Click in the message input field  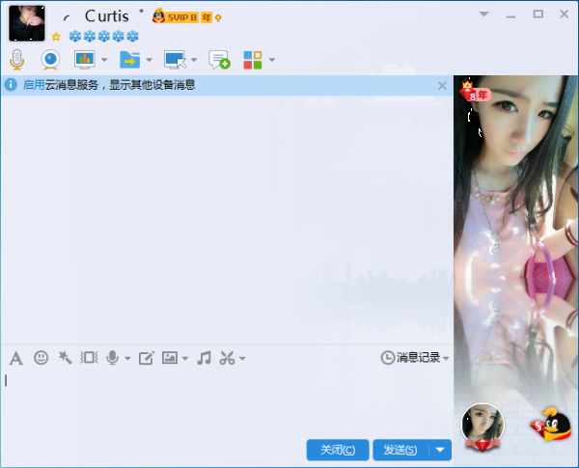pyautogui.click(x=227, y=402)
